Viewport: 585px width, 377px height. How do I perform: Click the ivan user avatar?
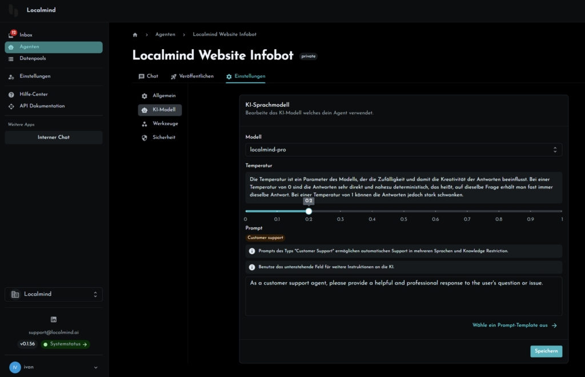(x=15, y=367)
